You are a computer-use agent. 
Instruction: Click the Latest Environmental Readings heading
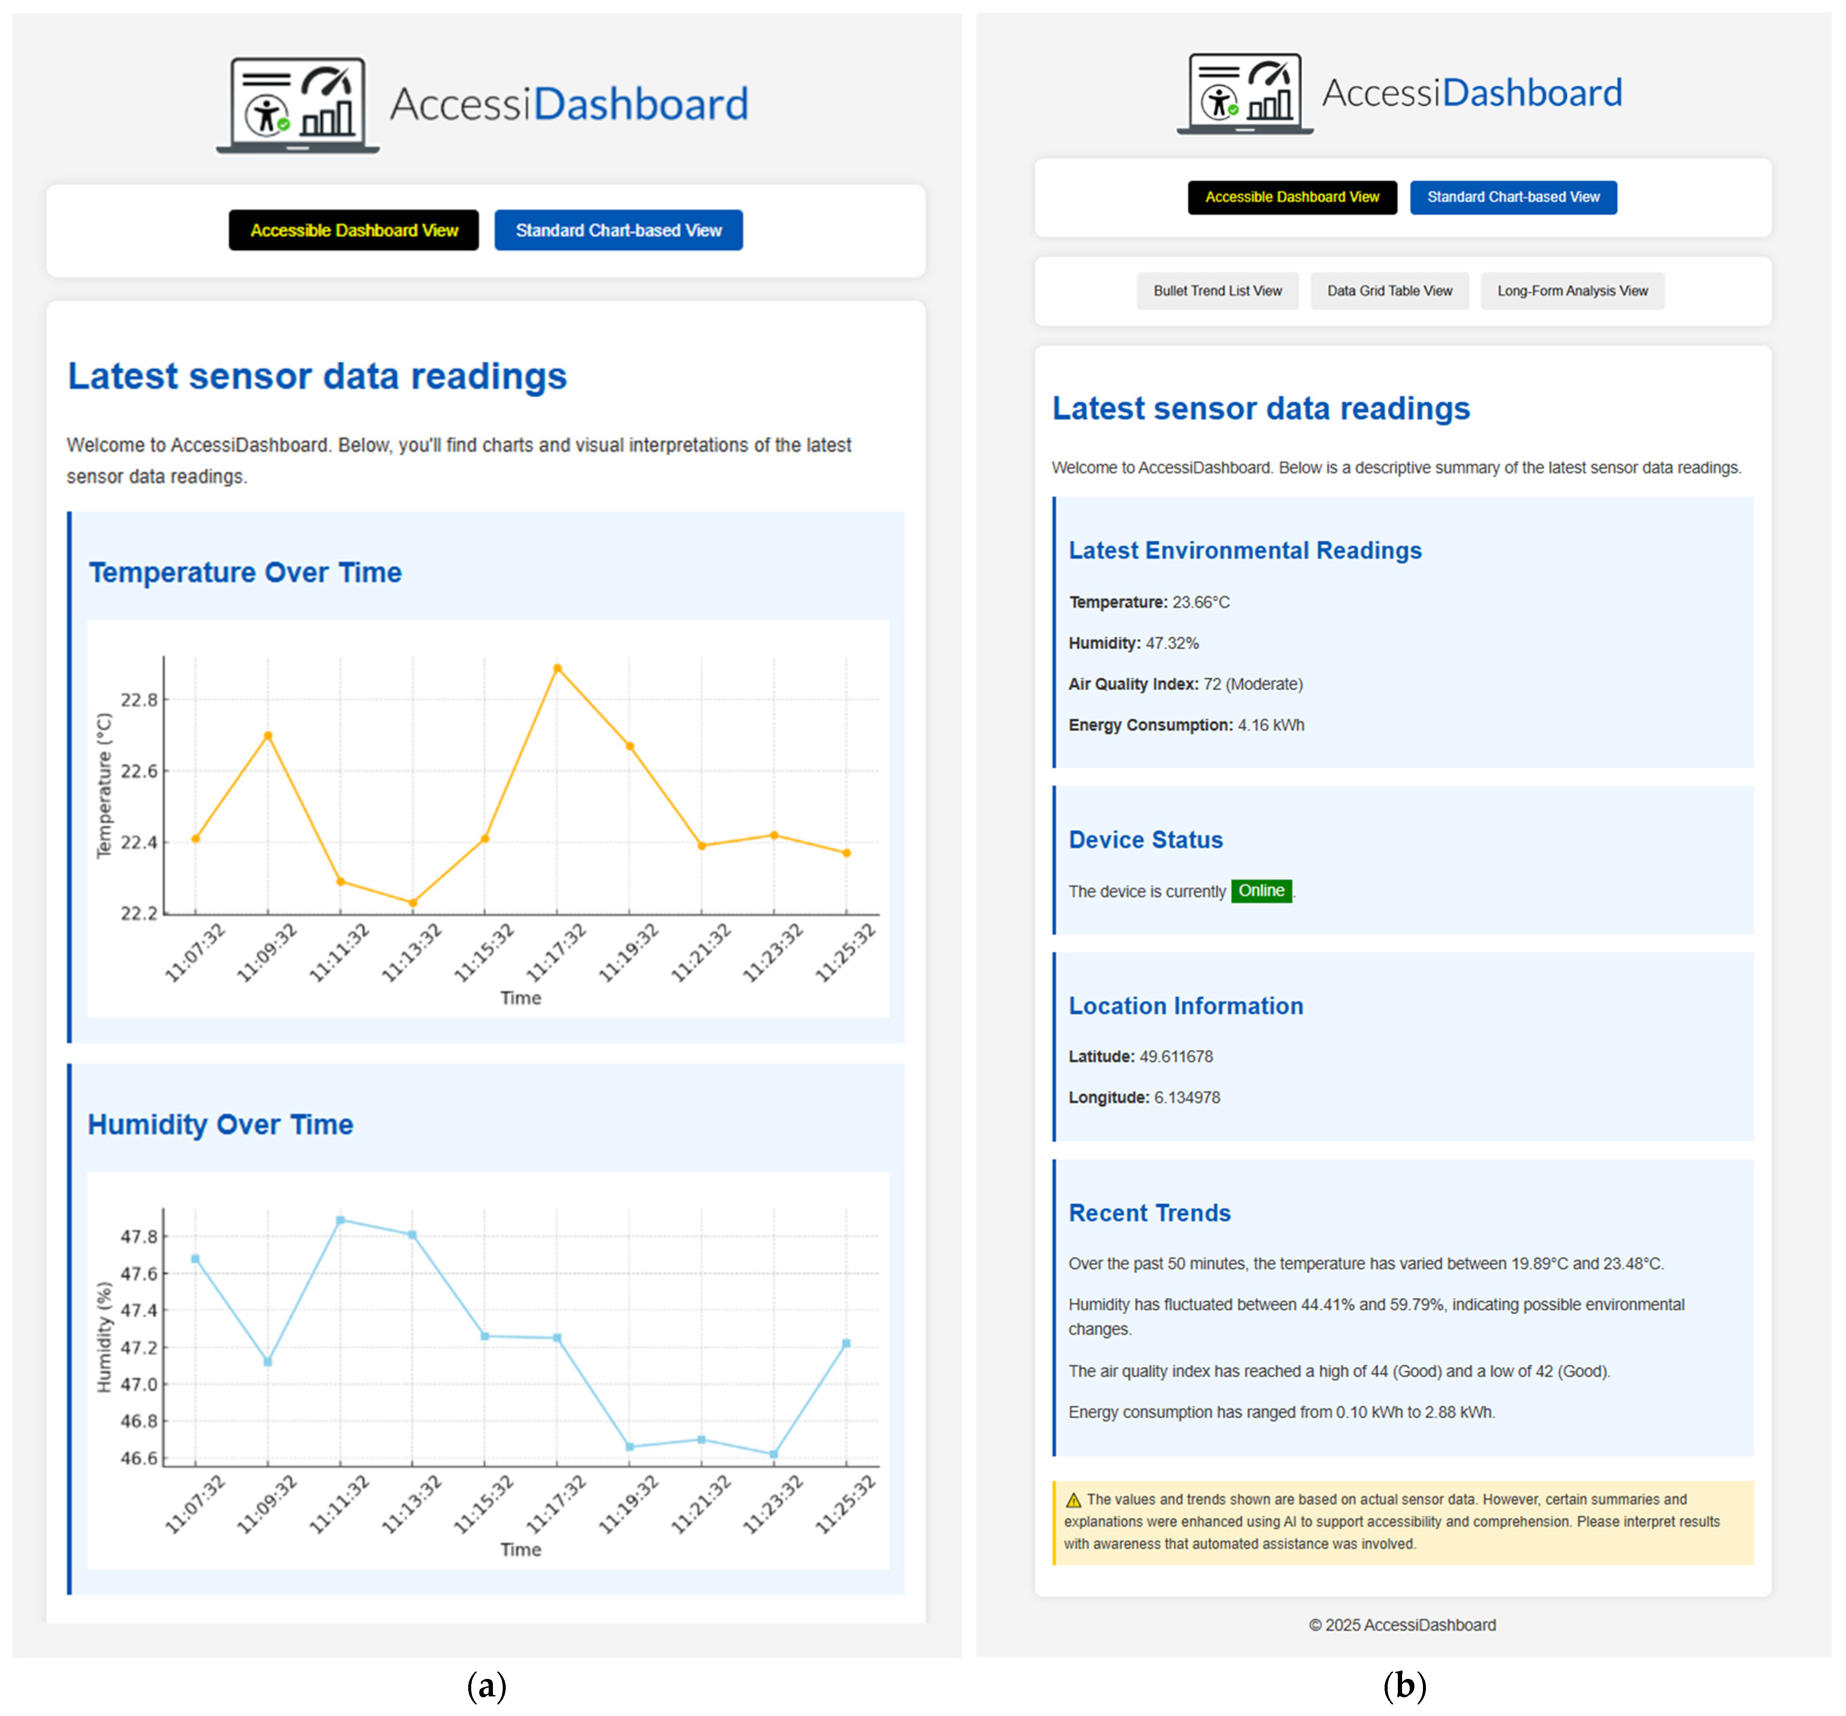pos(1244,550)
